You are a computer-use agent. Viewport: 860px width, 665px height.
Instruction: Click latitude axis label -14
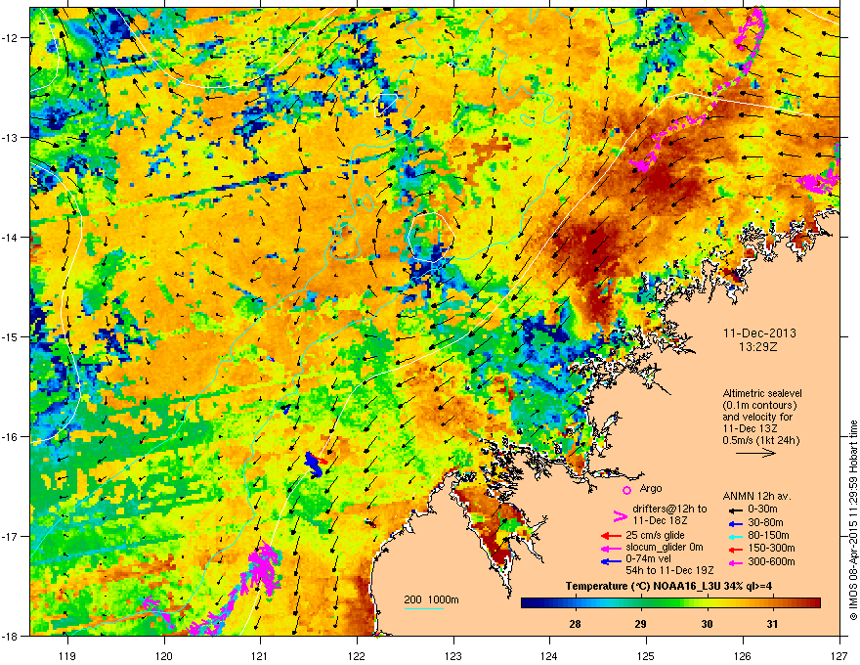(10, 237)
